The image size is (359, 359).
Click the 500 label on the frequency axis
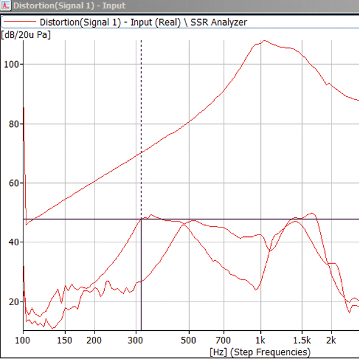tap(188, 340)
